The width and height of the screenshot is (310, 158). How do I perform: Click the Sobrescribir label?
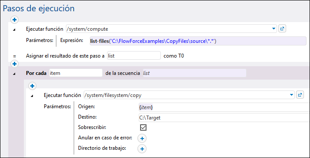(92, 127)
